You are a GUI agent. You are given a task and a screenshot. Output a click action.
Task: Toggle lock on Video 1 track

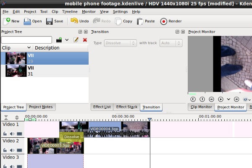coord(5,134)
